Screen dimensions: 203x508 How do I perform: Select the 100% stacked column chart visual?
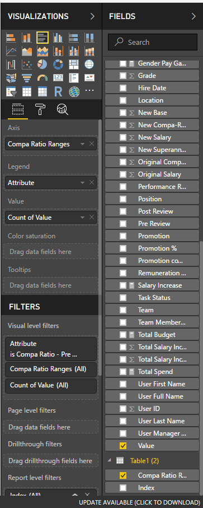(x=89, y=38)
